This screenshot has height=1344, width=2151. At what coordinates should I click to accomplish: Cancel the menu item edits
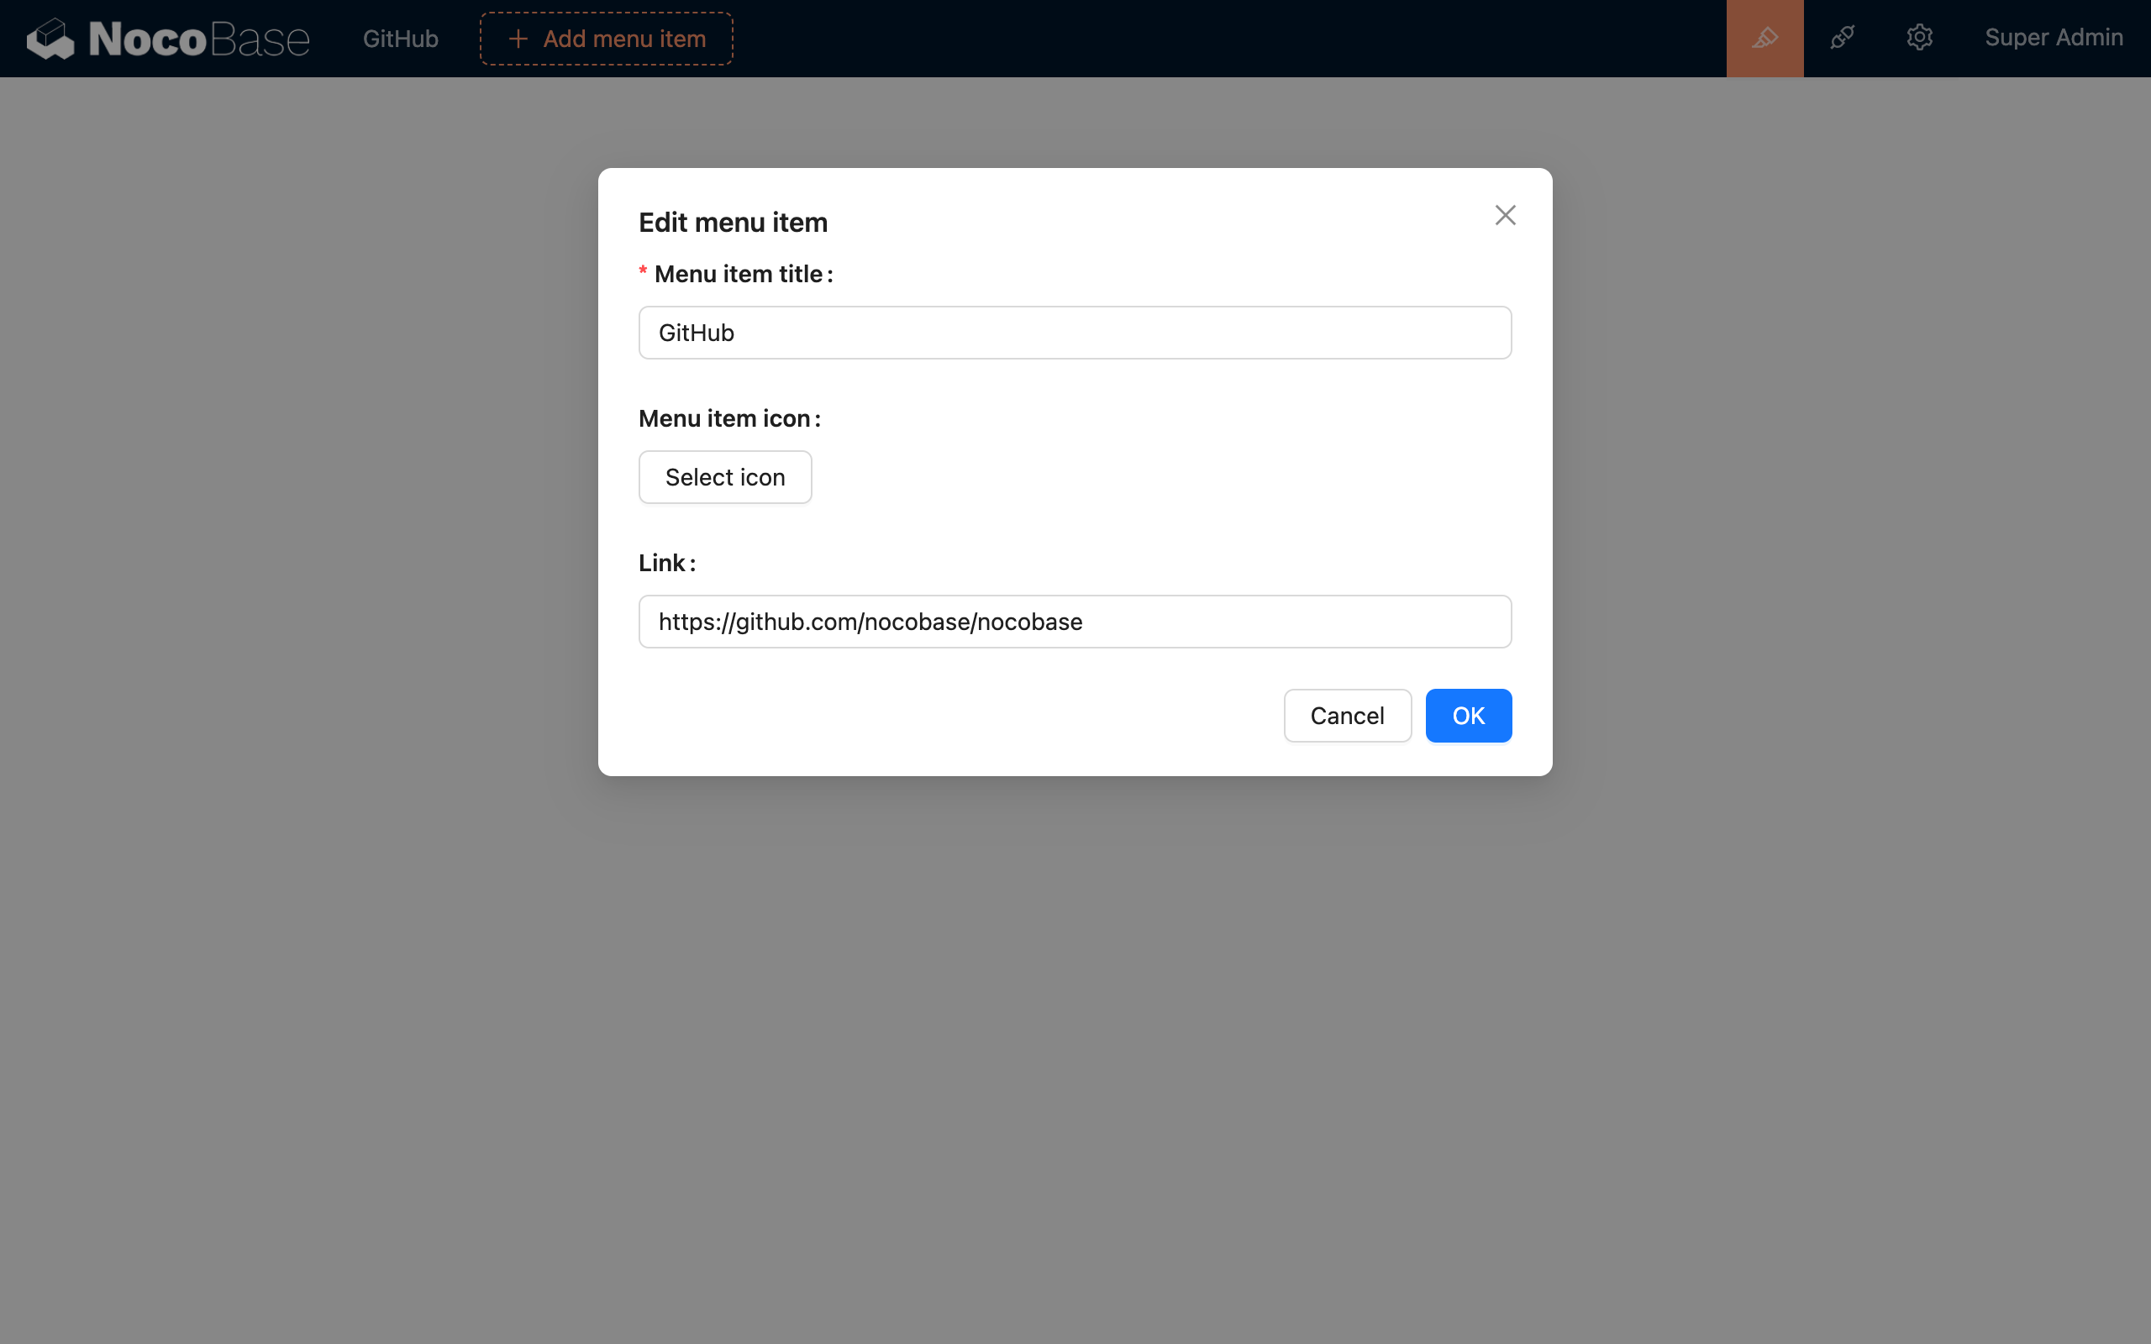pyautogui.click(x=1348, y=716)
